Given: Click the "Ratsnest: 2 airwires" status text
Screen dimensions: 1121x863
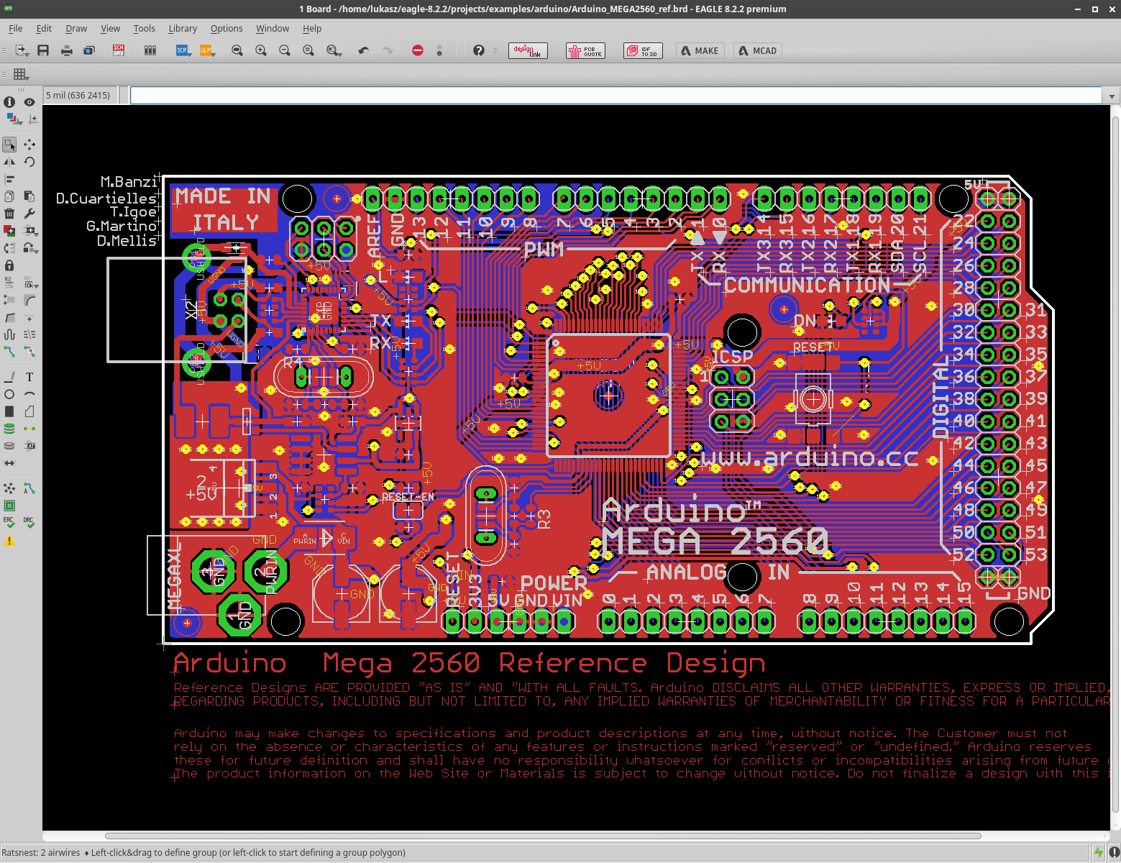Looking at the screenshot, I should pos(41,853).
